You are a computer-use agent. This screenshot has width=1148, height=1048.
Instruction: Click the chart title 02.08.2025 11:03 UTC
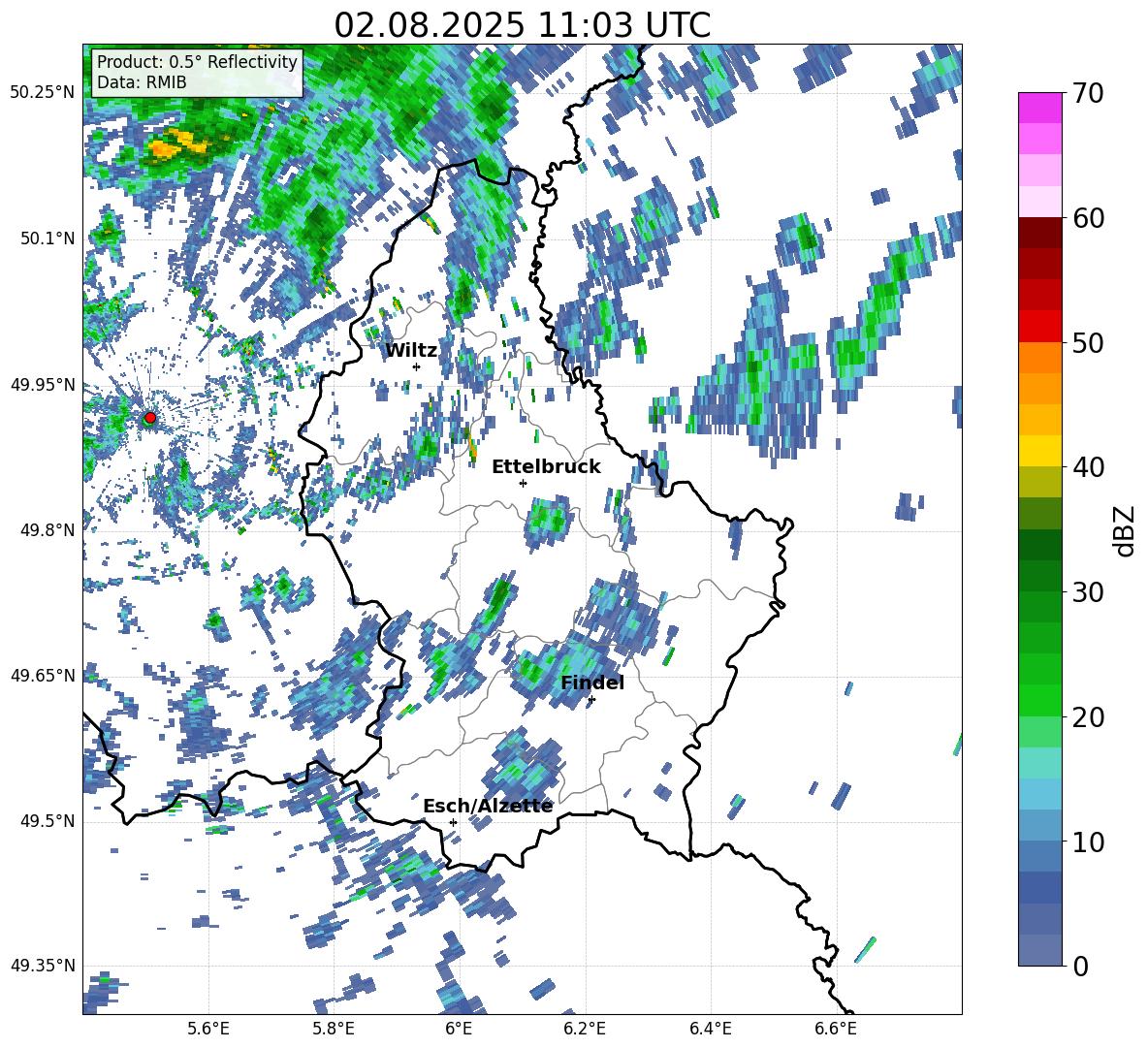point(522,25)
